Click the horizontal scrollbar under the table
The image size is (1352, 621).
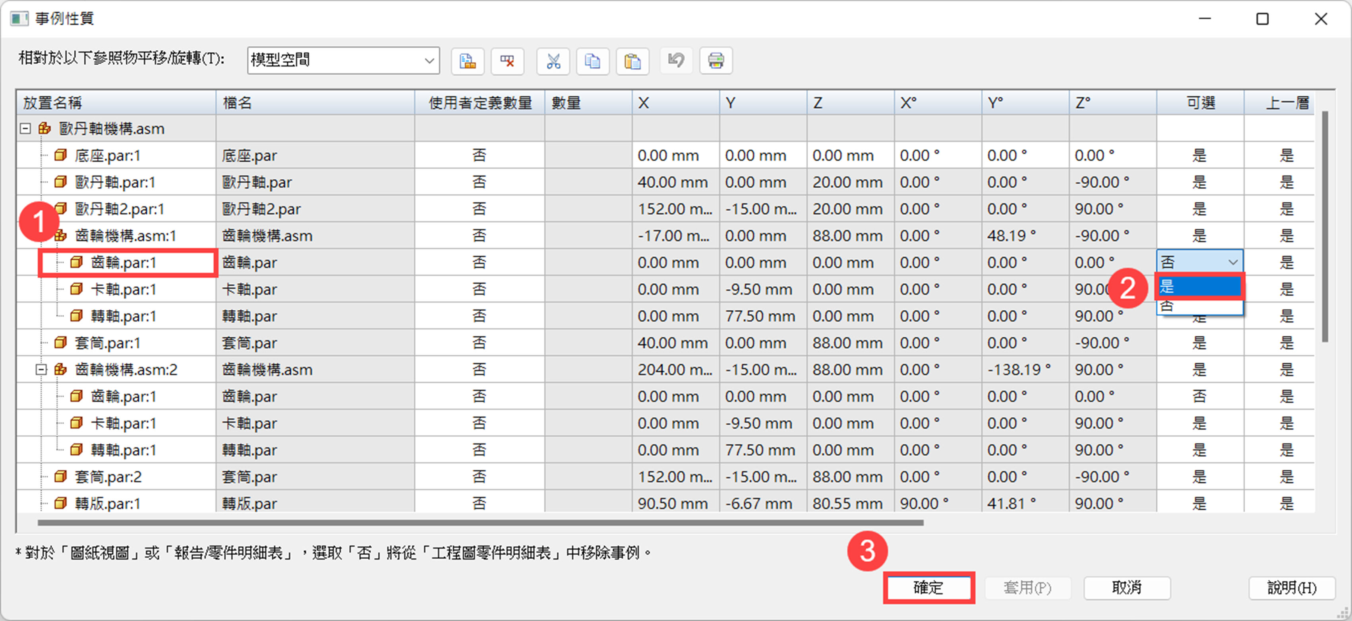coord(480,523)
